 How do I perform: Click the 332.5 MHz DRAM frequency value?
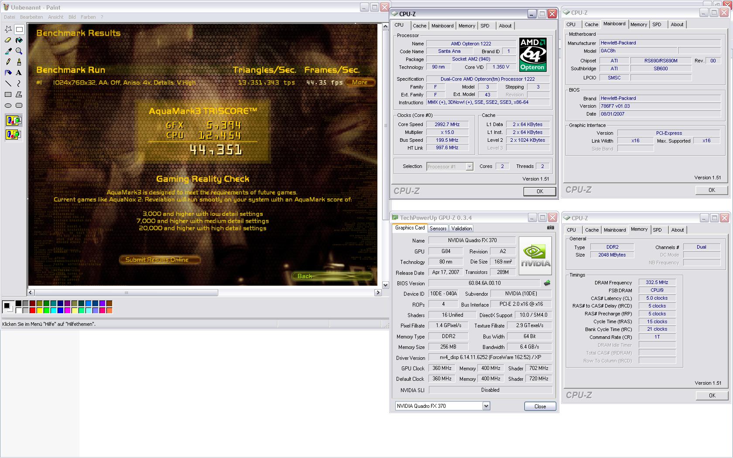pos(657,282)
